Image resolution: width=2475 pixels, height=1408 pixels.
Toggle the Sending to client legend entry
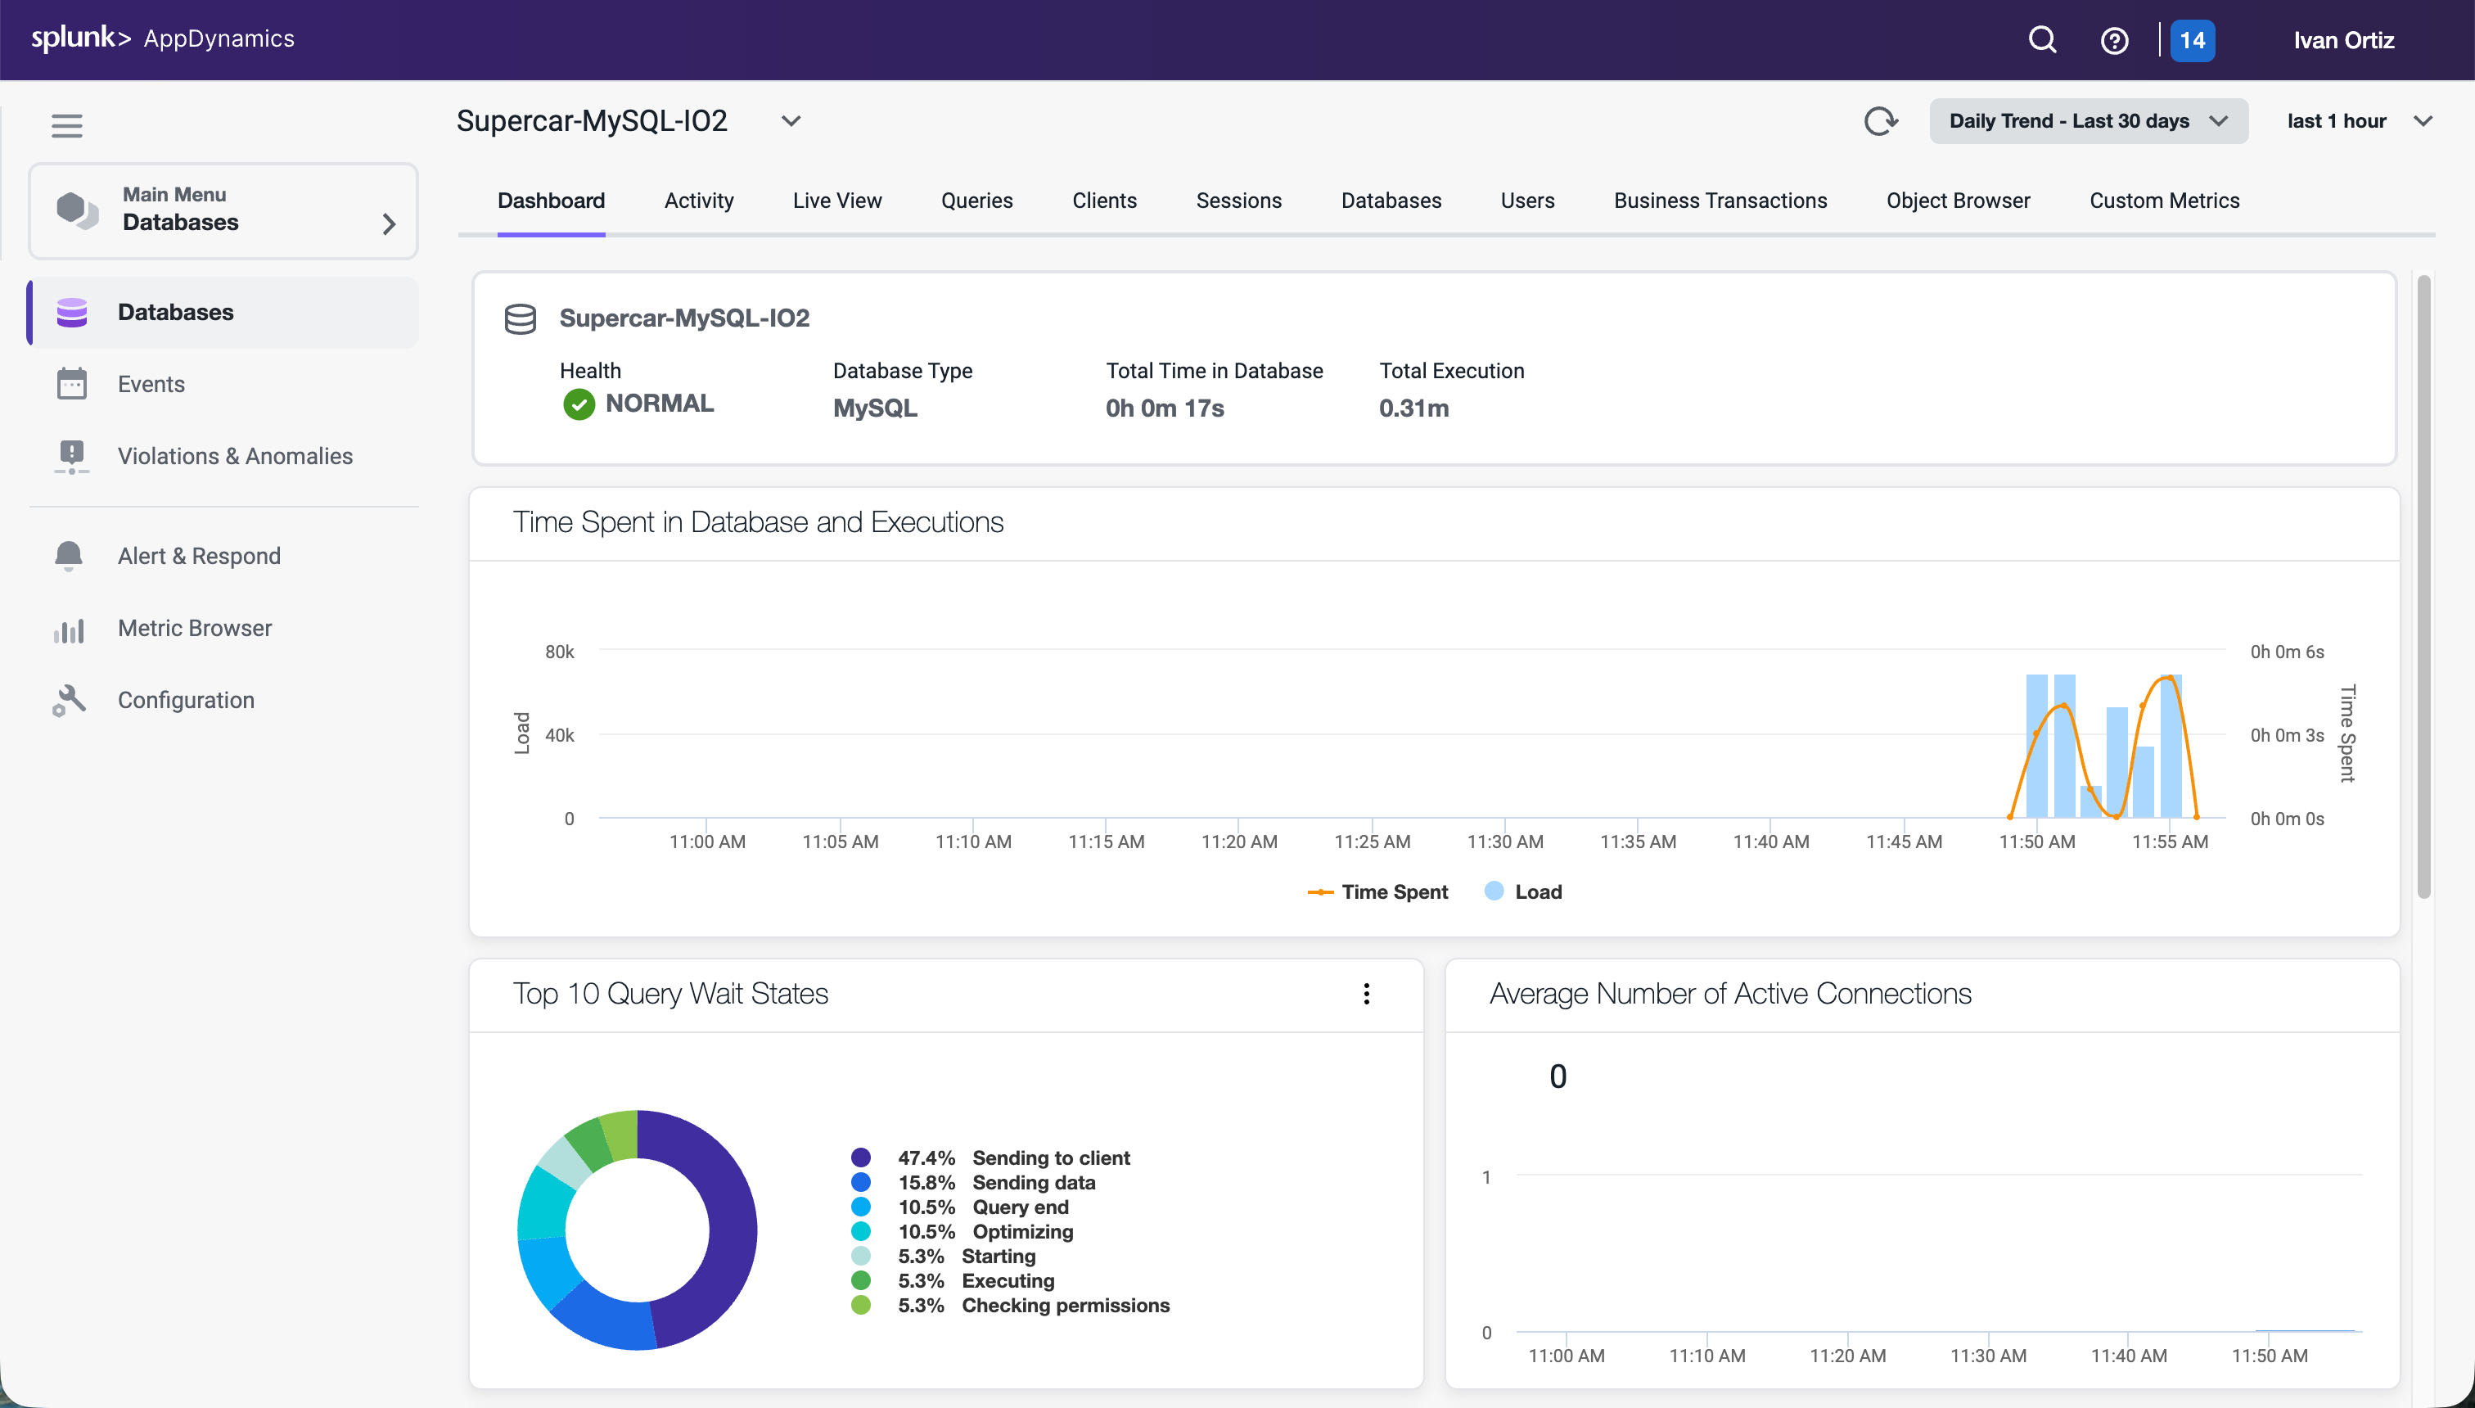(1050, 1158)
